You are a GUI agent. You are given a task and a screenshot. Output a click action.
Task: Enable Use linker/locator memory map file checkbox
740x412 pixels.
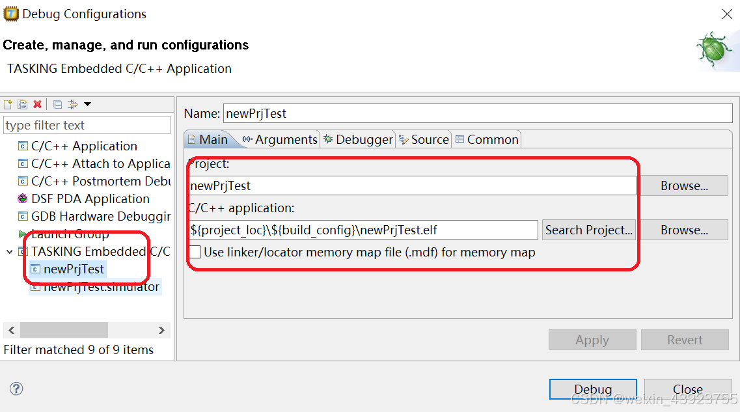tap(195, 252)
